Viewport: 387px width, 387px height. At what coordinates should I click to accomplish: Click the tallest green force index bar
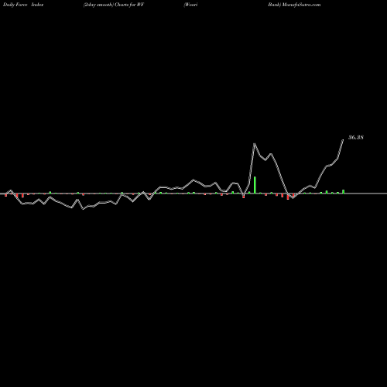point(255,185)
